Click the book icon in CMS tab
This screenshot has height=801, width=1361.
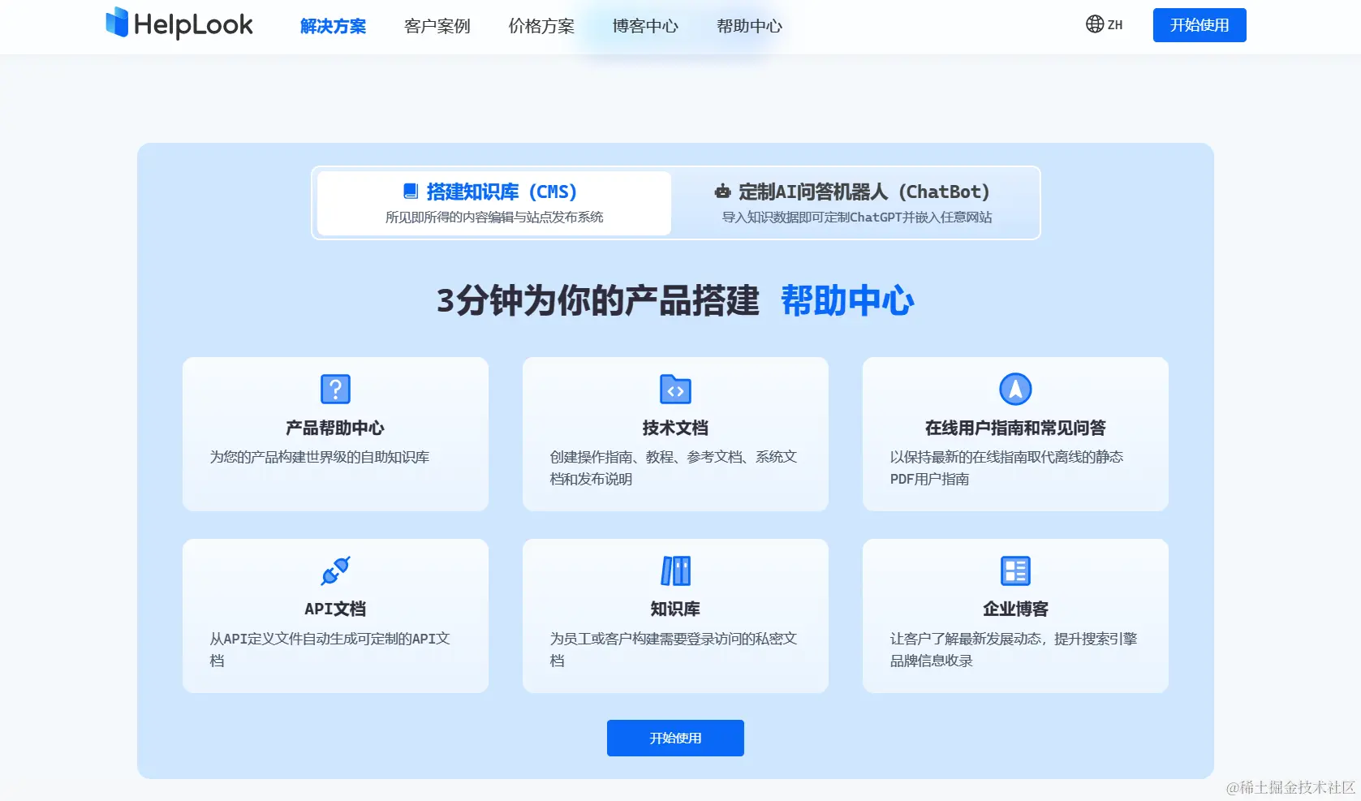coord(411,192)
